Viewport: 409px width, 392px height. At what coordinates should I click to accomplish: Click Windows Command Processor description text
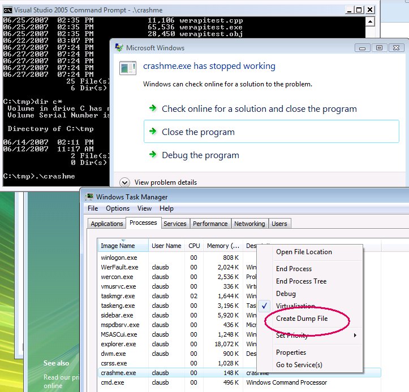286,382
